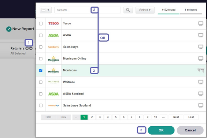
Task: Click into the Search field
Action: 88,10
